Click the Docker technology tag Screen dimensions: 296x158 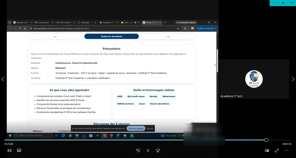click(153, 96)
